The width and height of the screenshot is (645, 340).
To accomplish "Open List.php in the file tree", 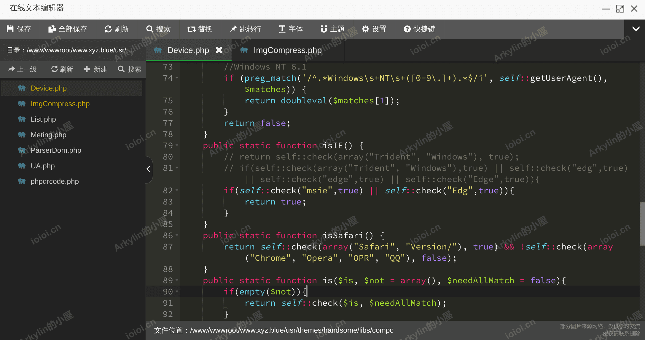I will pos(72,119).
